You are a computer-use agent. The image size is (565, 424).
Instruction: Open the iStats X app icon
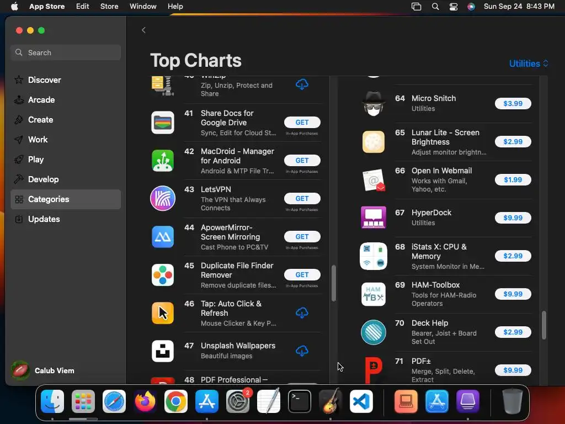pyautogui.click(x=374, y=256)
